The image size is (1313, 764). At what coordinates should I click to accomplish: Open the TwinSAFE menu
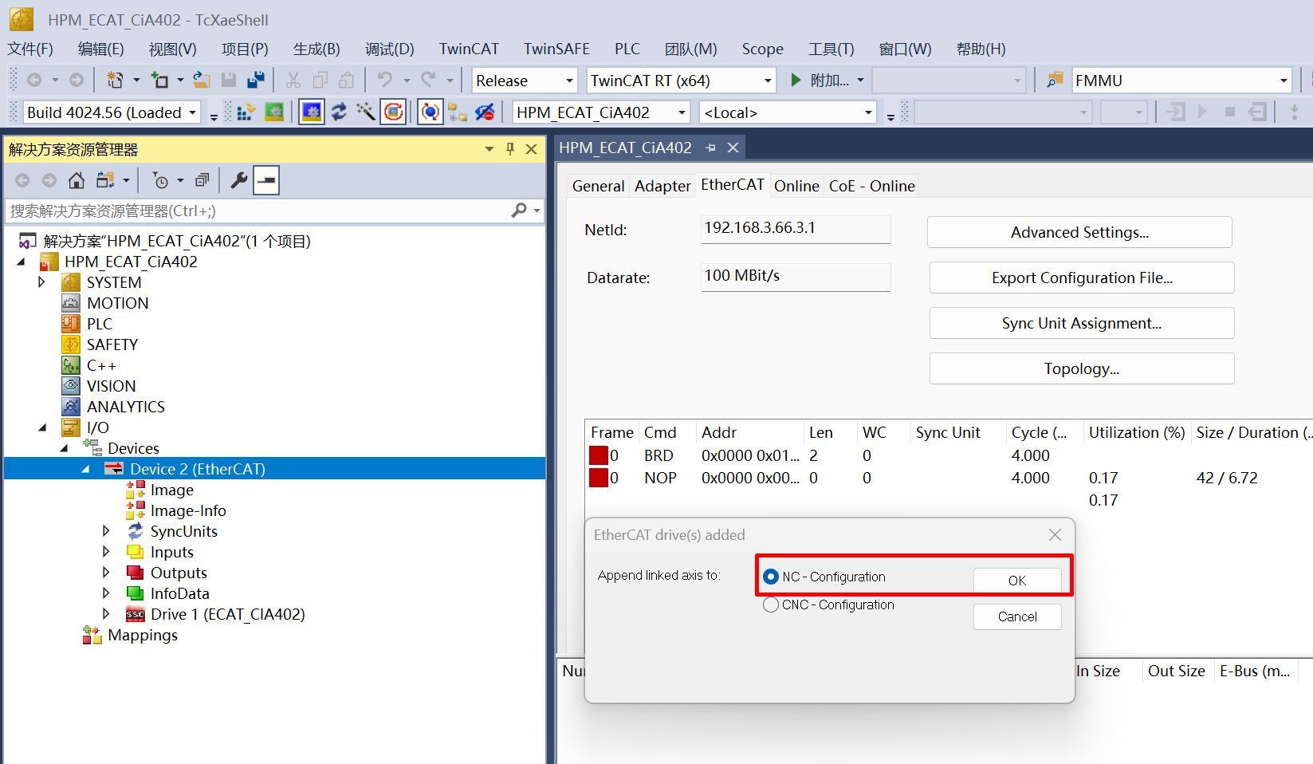(556, 49)
